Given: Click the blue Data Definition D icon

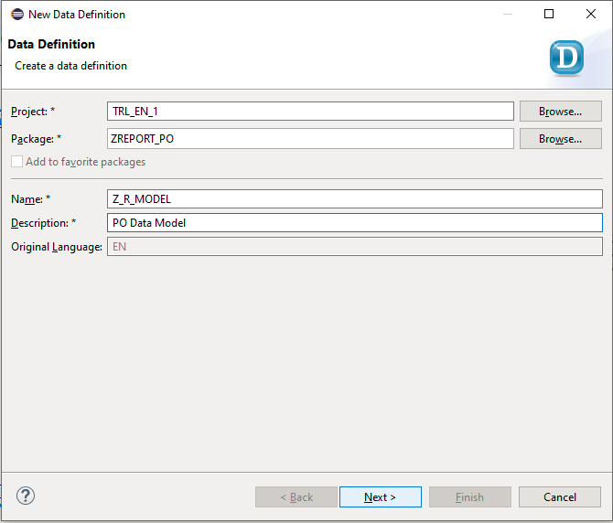Looking at the screenshot, I should [566, 58].
